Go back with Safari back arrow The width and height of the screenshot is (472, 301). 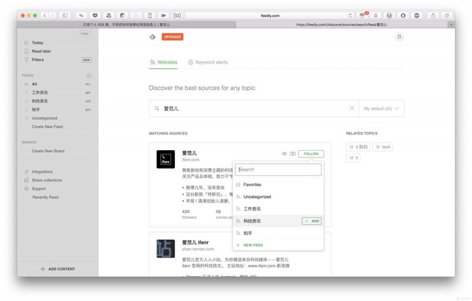(45, 15)
